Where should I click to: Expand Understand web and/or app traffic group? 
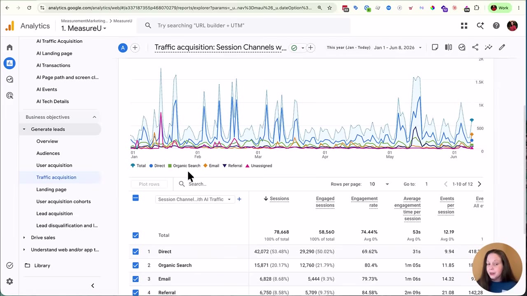[24, 250]
